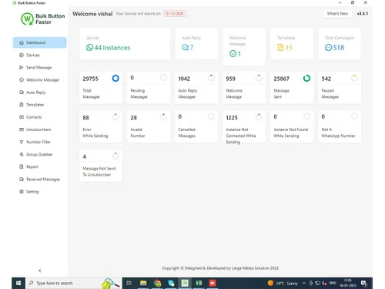Click the Auto Reply chat icon showing 7
This screenshot has width=385, height=289.
(185, 48)
